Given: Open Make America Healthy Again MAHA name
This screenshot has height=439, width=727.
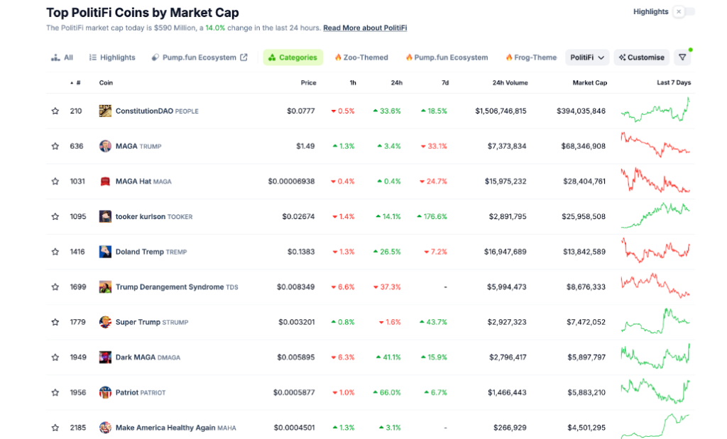Looking at the screenshot, I should pos(176,428).
